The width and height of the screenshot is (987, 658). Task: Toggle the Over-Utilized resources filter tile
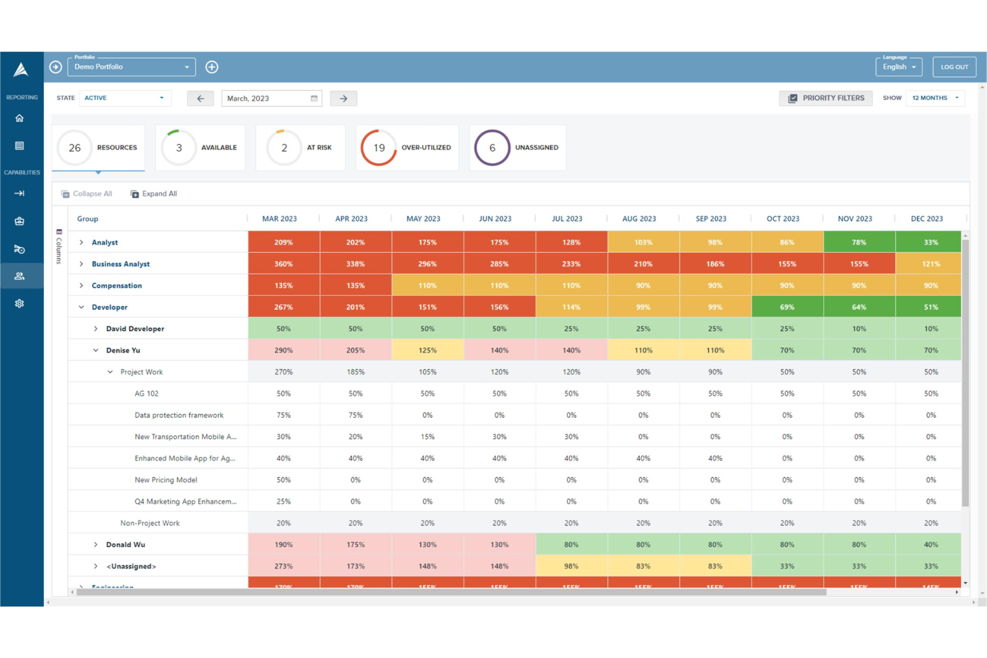point(407,147)
